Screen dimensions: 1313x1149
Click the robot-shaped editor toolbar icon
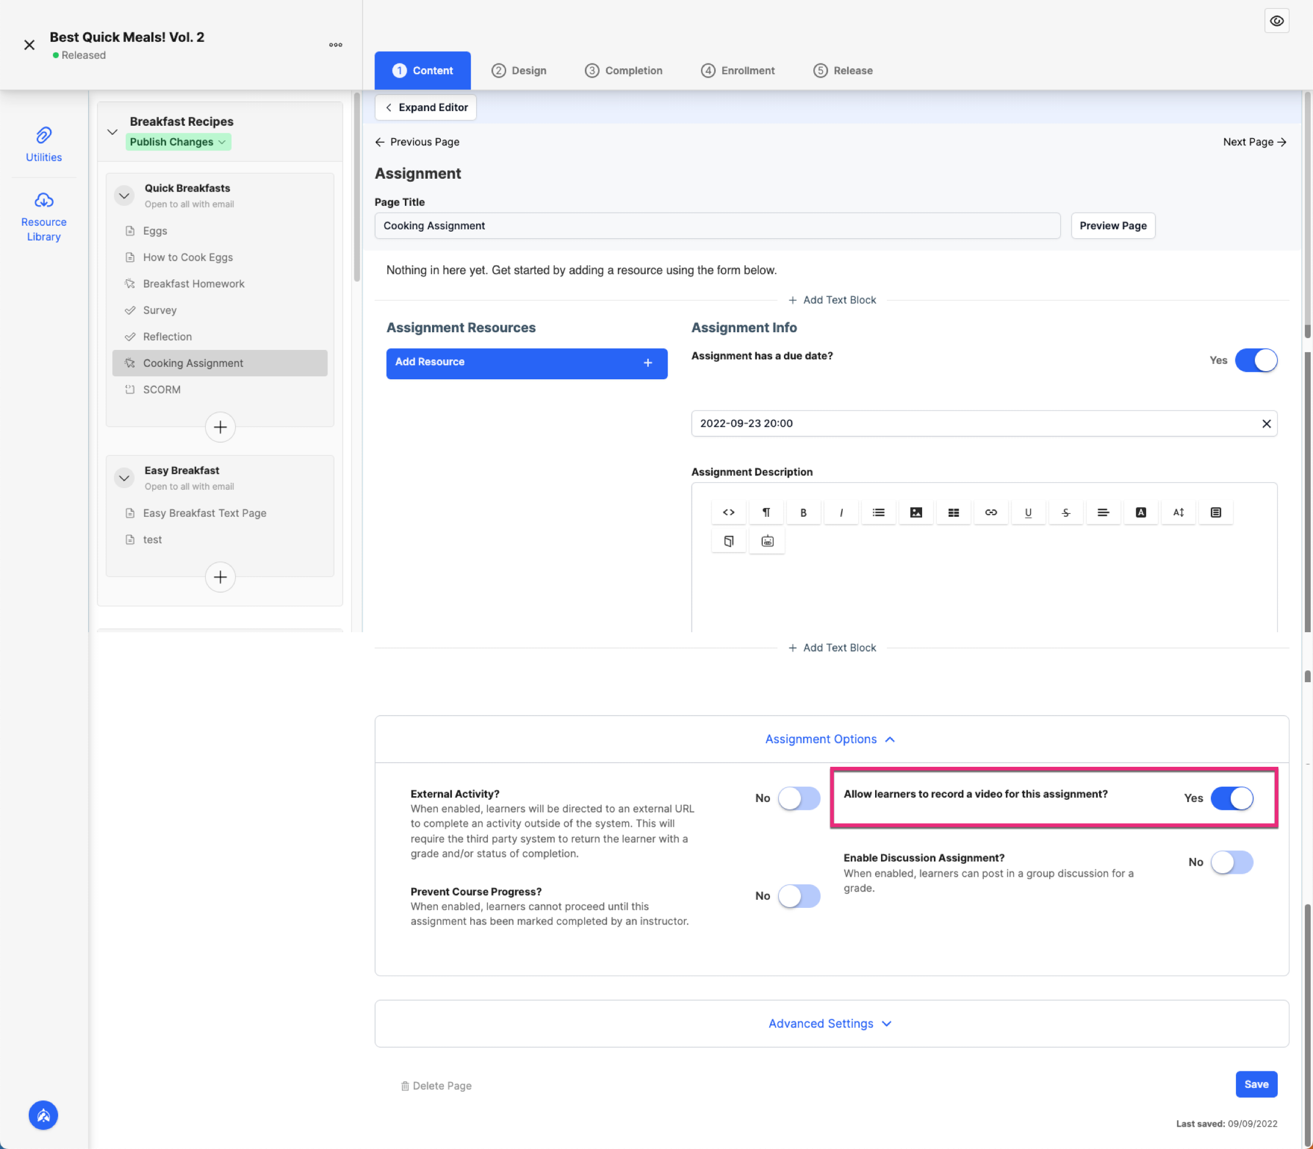[x=767, y=541]
